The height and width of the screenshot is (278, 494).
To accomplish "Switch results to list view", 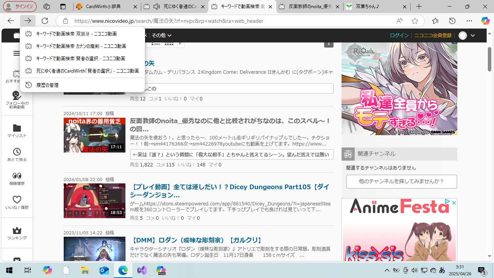I will (x=156, y=43).
